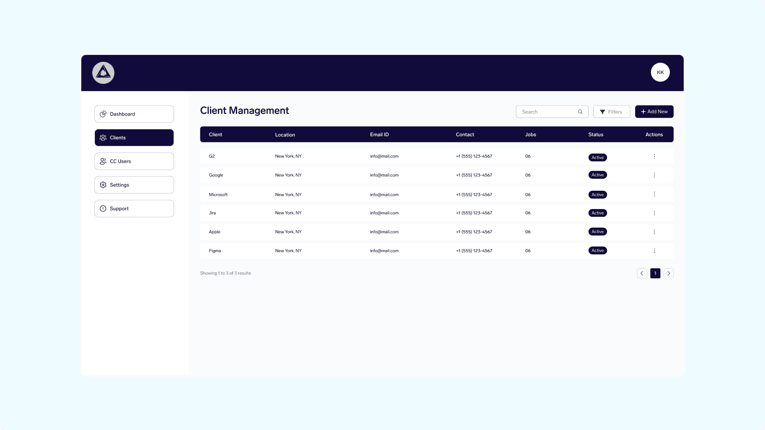This screenshot has height=430, width=765.
Task: Open actions menu for Apple row
Action: [654, 232]
